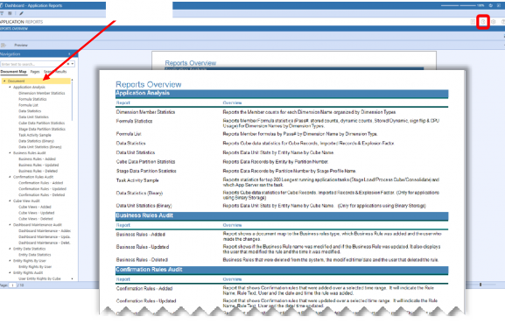Click the document map scroll up arrow

72,80
